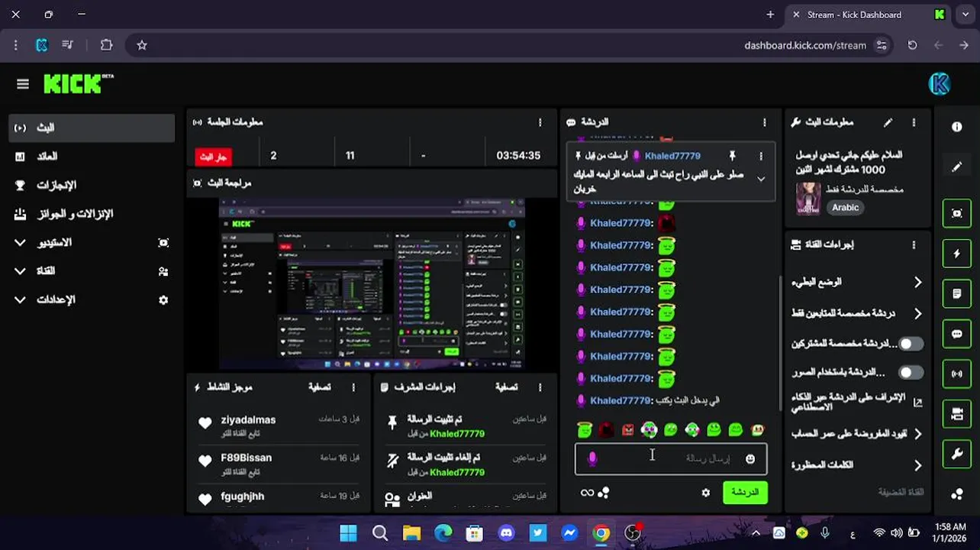Image resolution: width=980 pixels, height=550 pixels.
Task: Select الإنزالات و الجوائز in the sidebar
Action: point(92,214)
